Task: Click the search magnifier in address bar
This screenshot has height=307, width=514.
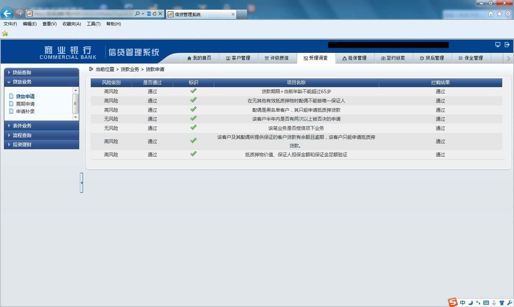Action: [x=137, y=14]
